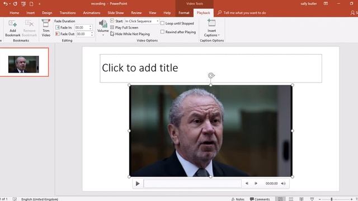Screen dimensions: 358x201
Task: Select the Playback tab
Action: (203, 13)
